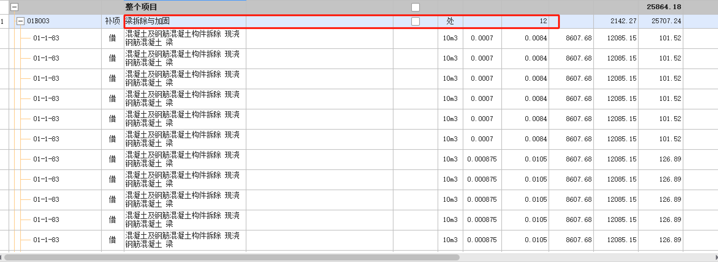Screen dimensions: 718x262
Task: Tick the checkbox in the 梁拆除与加固 row
Action: point(415,21)
